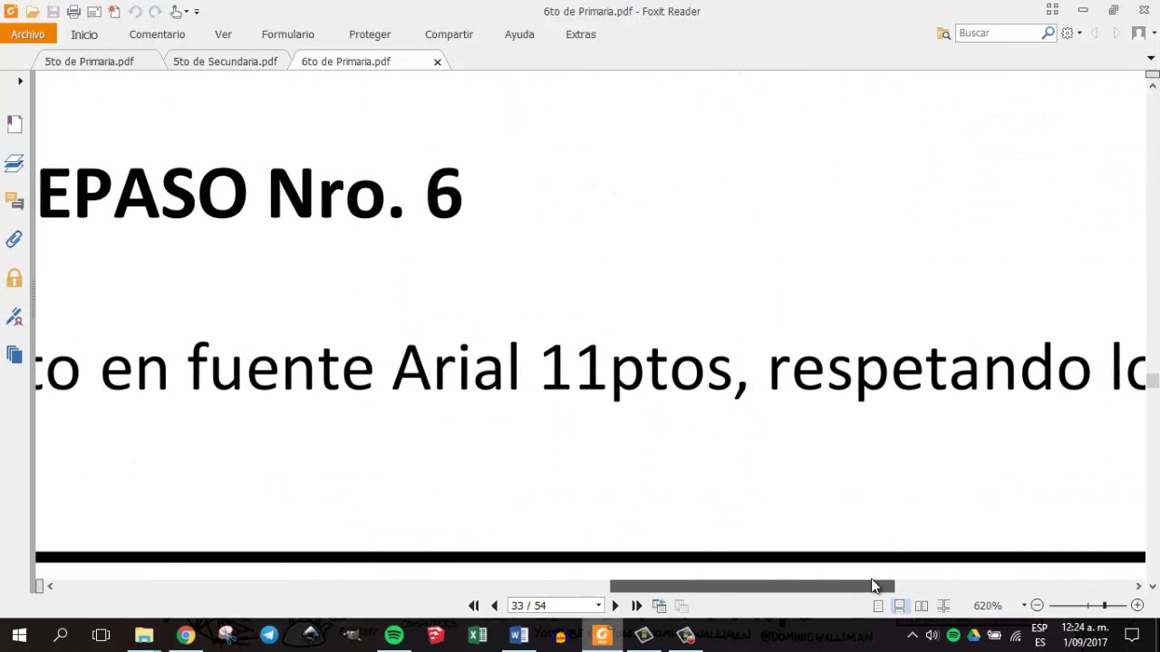Open the Ayuda ribbon tab
The height and width of the screenshot is (652, 1160).
pos(519,34)
